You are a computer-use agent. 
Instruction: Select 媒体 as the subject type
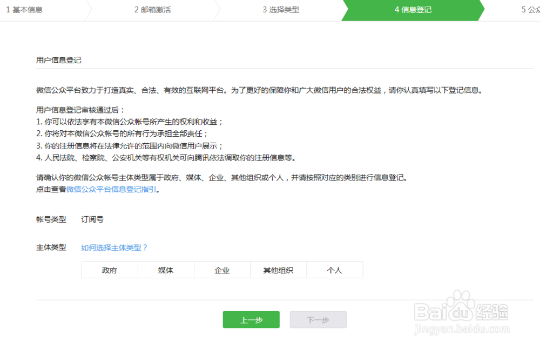click(166, 270)
